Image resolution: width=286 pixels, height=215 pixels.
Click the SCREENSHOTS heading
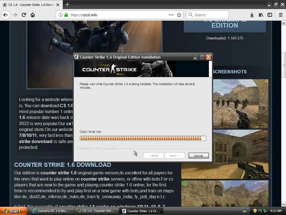pos(230,72)
